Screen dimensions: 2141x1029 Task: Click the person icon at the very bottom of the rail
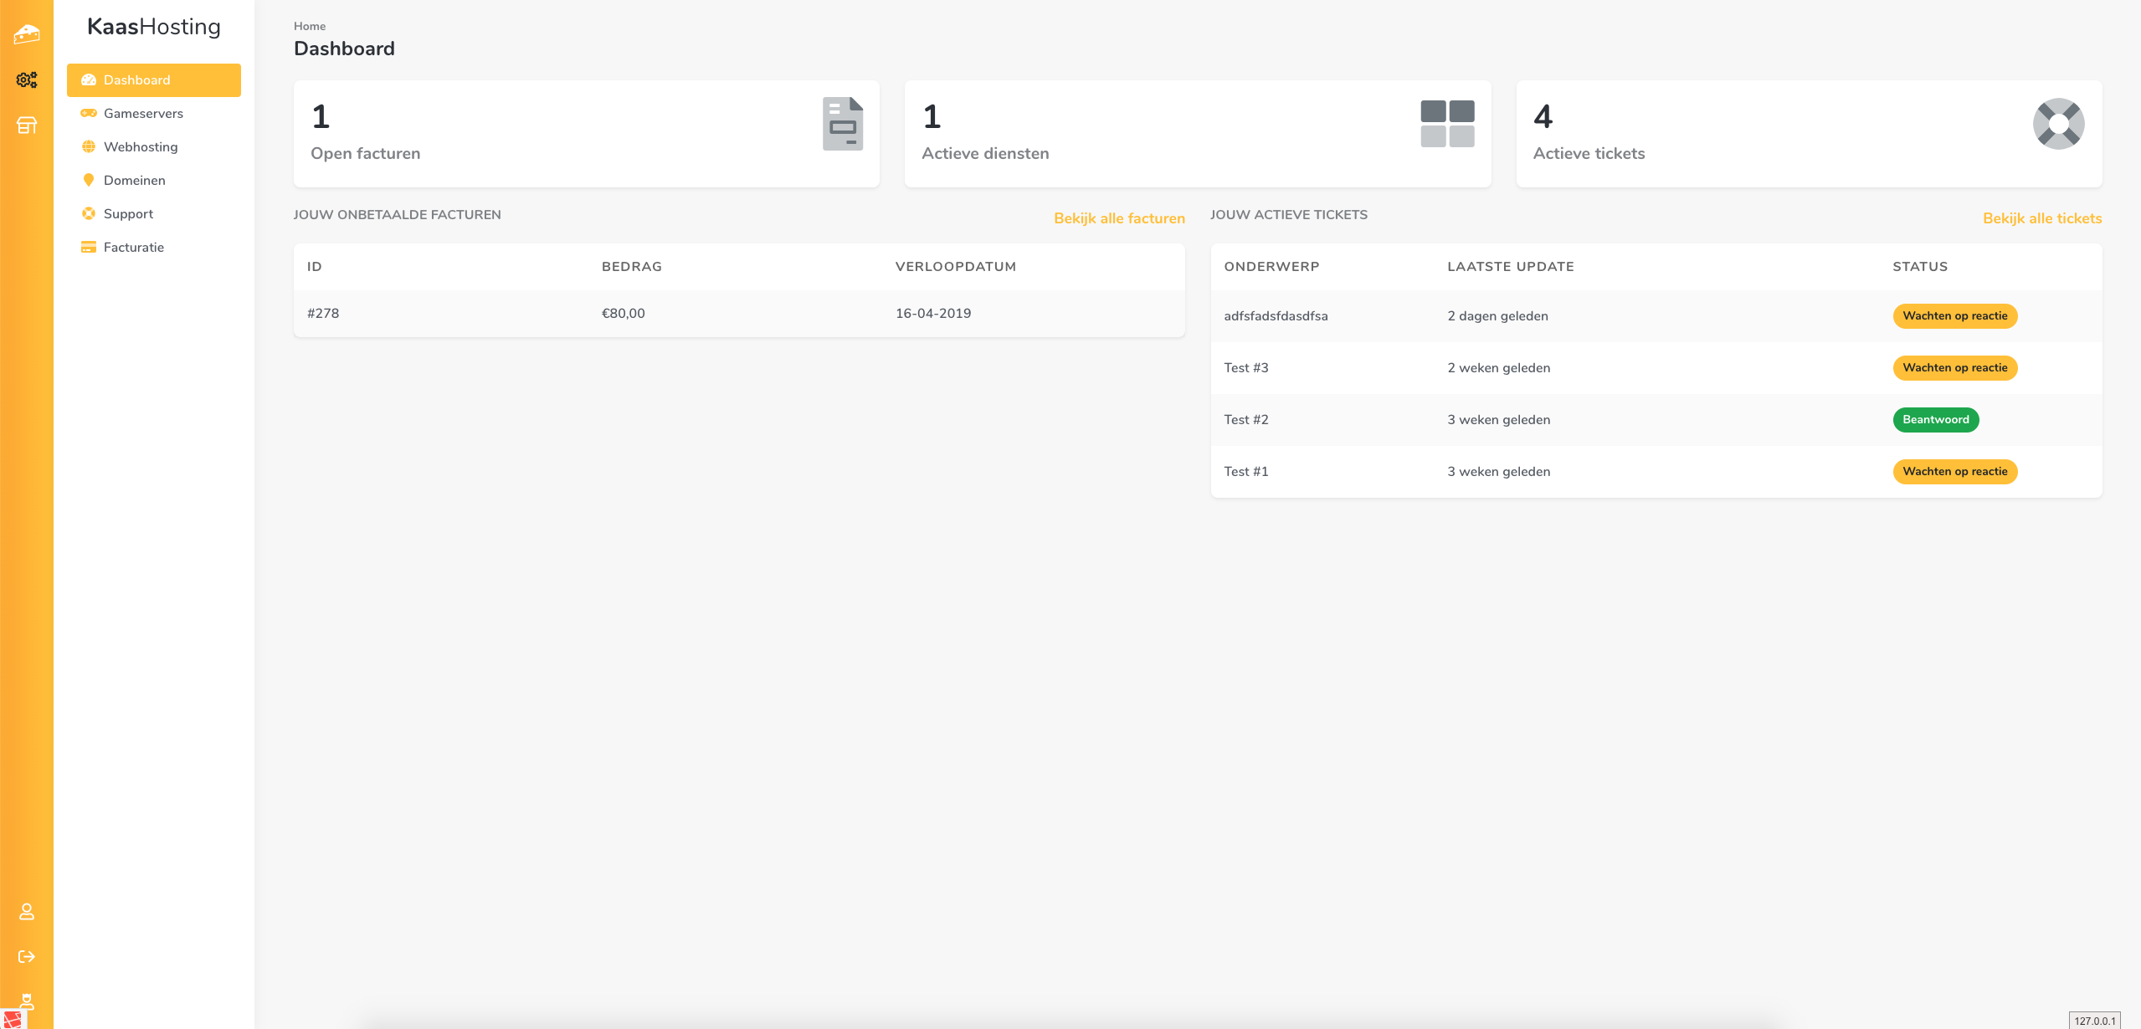tap(27, 1001)
